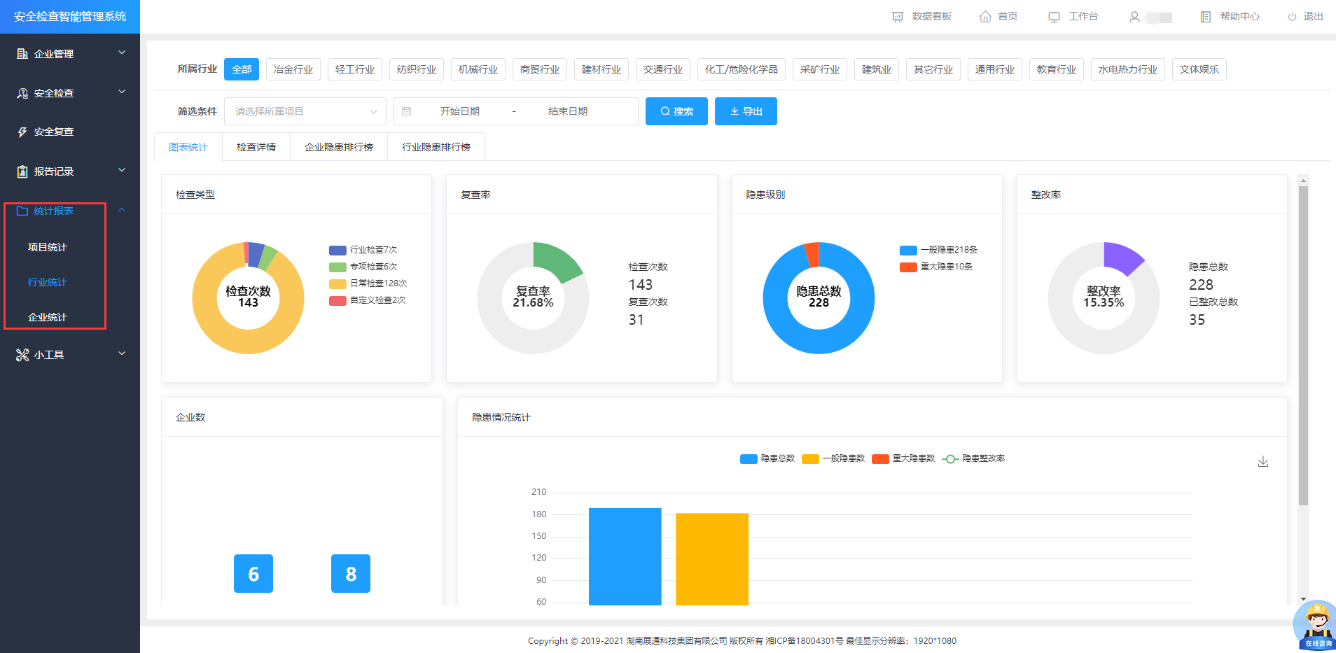This screenshot has width=1336, height=653.
Task: Open the workbench (工作台) monitor icon
Action: click(1054, 17)
